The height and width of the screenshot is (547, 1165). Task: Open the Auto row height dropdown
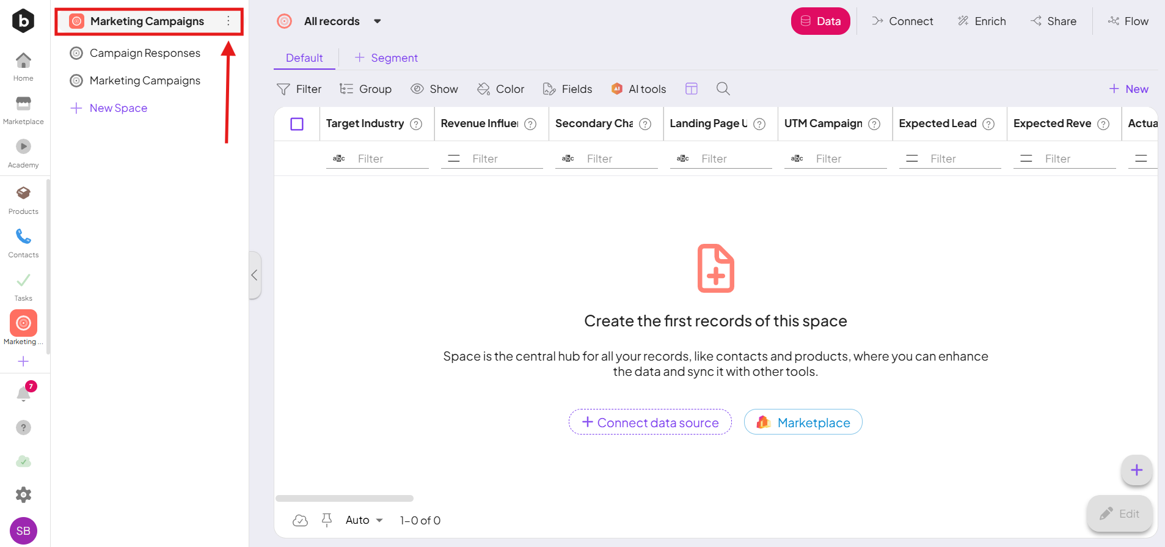pos(364,520)
